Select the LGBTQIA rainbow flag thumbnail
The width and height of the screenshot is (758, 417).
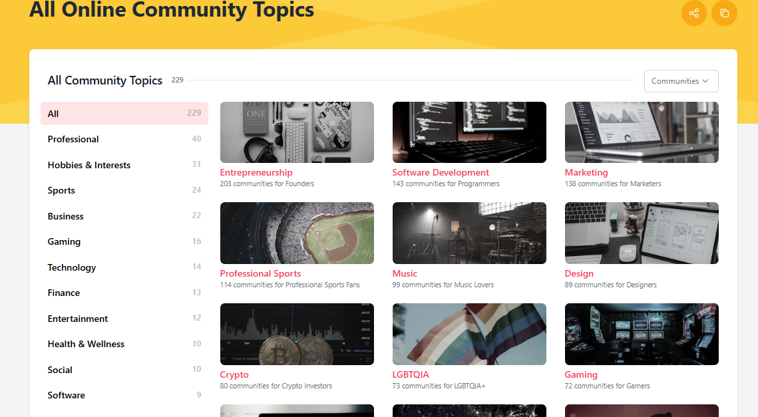click(x=469, y=334)
